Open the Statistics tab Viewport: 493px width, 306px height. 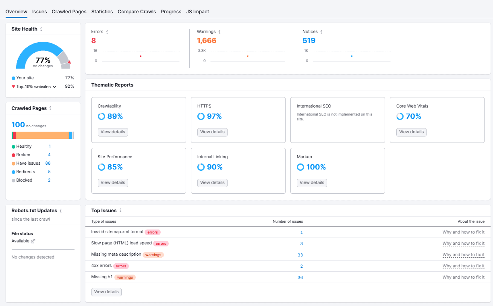[102, 12]
